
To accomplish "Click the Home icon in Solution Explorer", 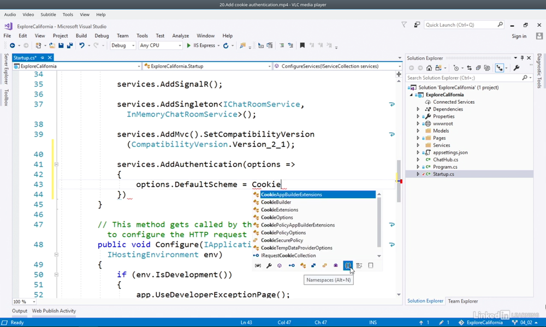I will [429, 68].
